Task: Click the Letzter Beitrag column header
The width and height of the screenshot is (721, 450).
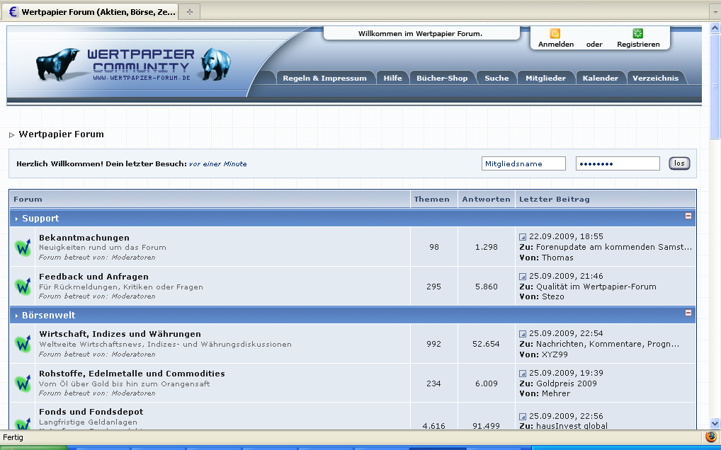Action: tap(554, 200)
